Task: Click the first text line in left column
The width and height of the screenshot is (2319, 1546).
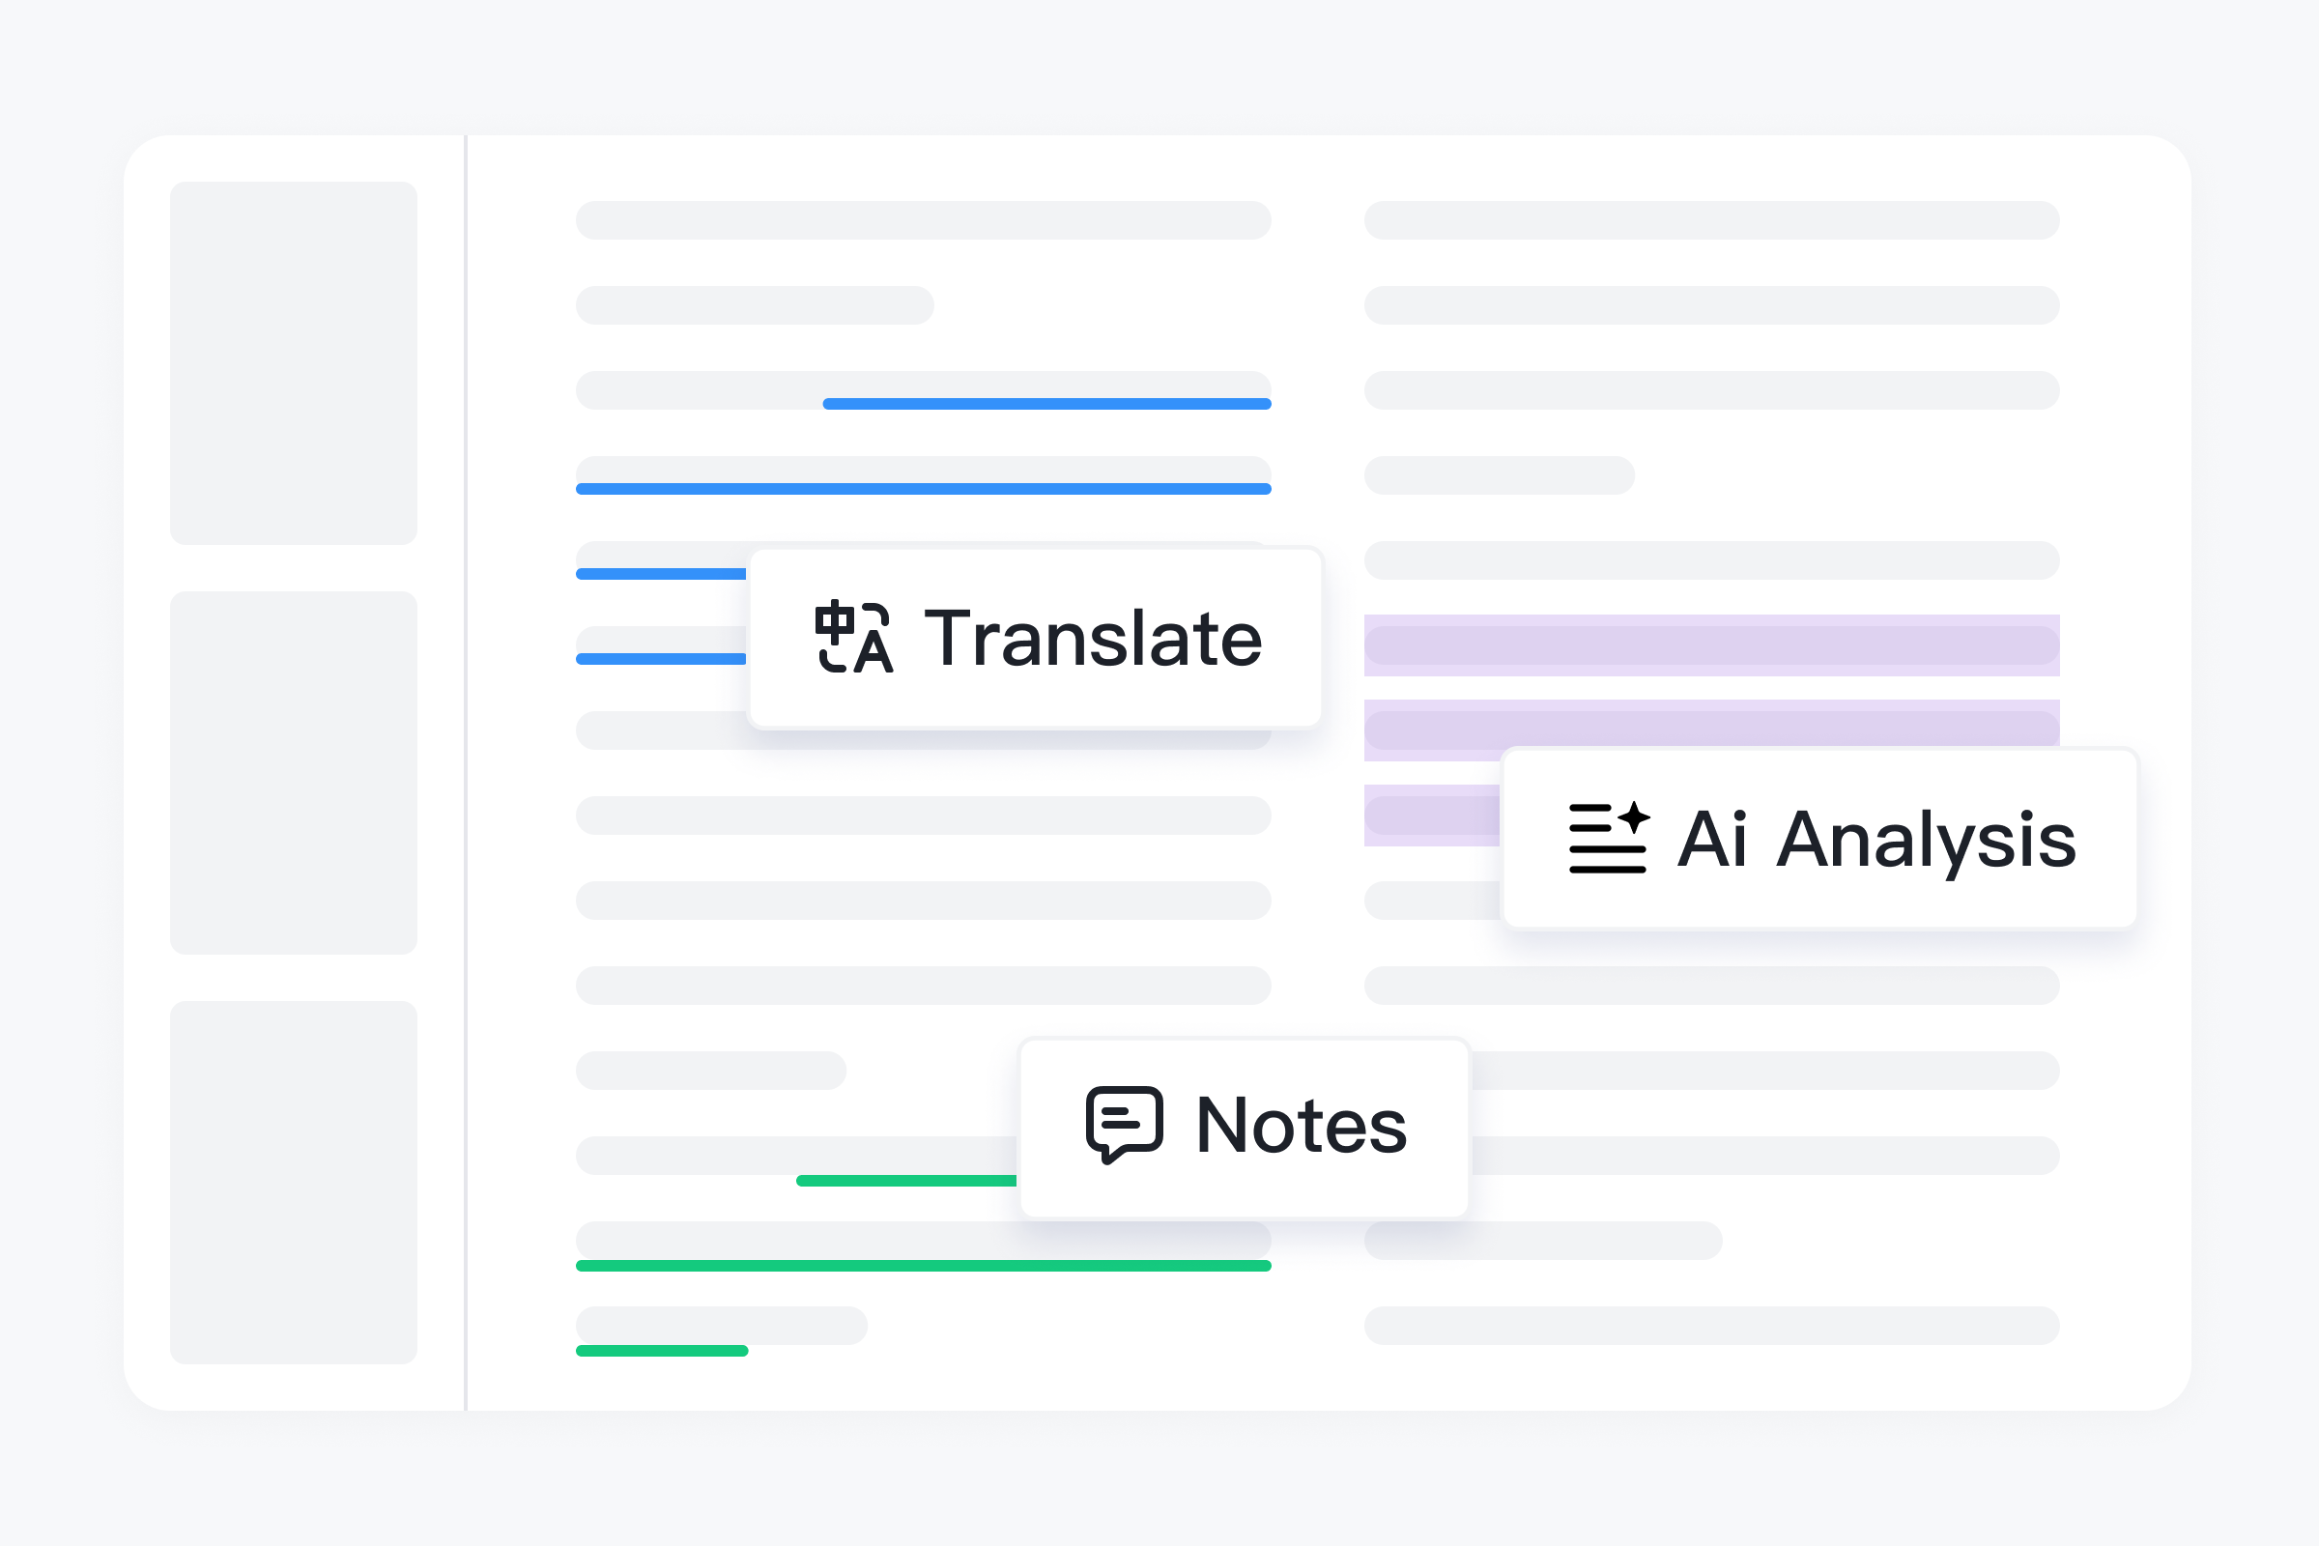Action: tap(924, 220)
